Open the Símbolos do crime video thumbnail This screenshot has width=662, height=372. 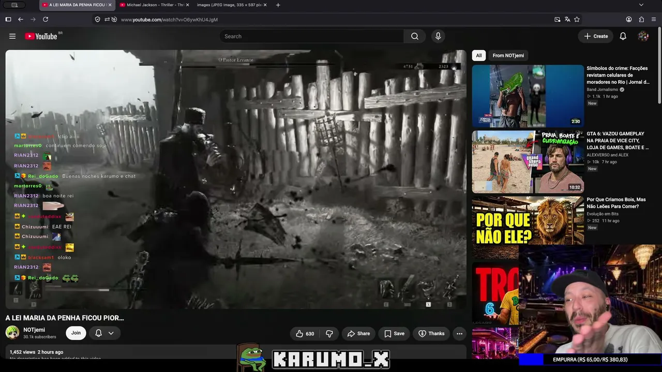coord(528,96)
